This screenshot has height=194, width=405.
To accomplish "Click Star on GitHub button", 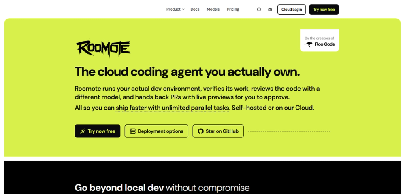I will pos(218,131).
